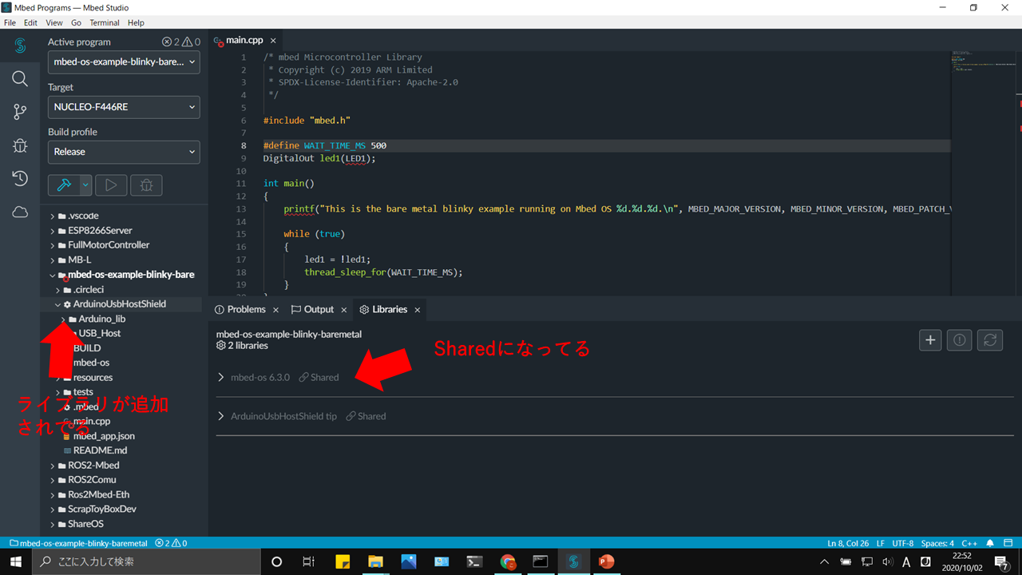Select the Source Control sidebar icon
1022x575 pixels.
click(x=20, y=112)
